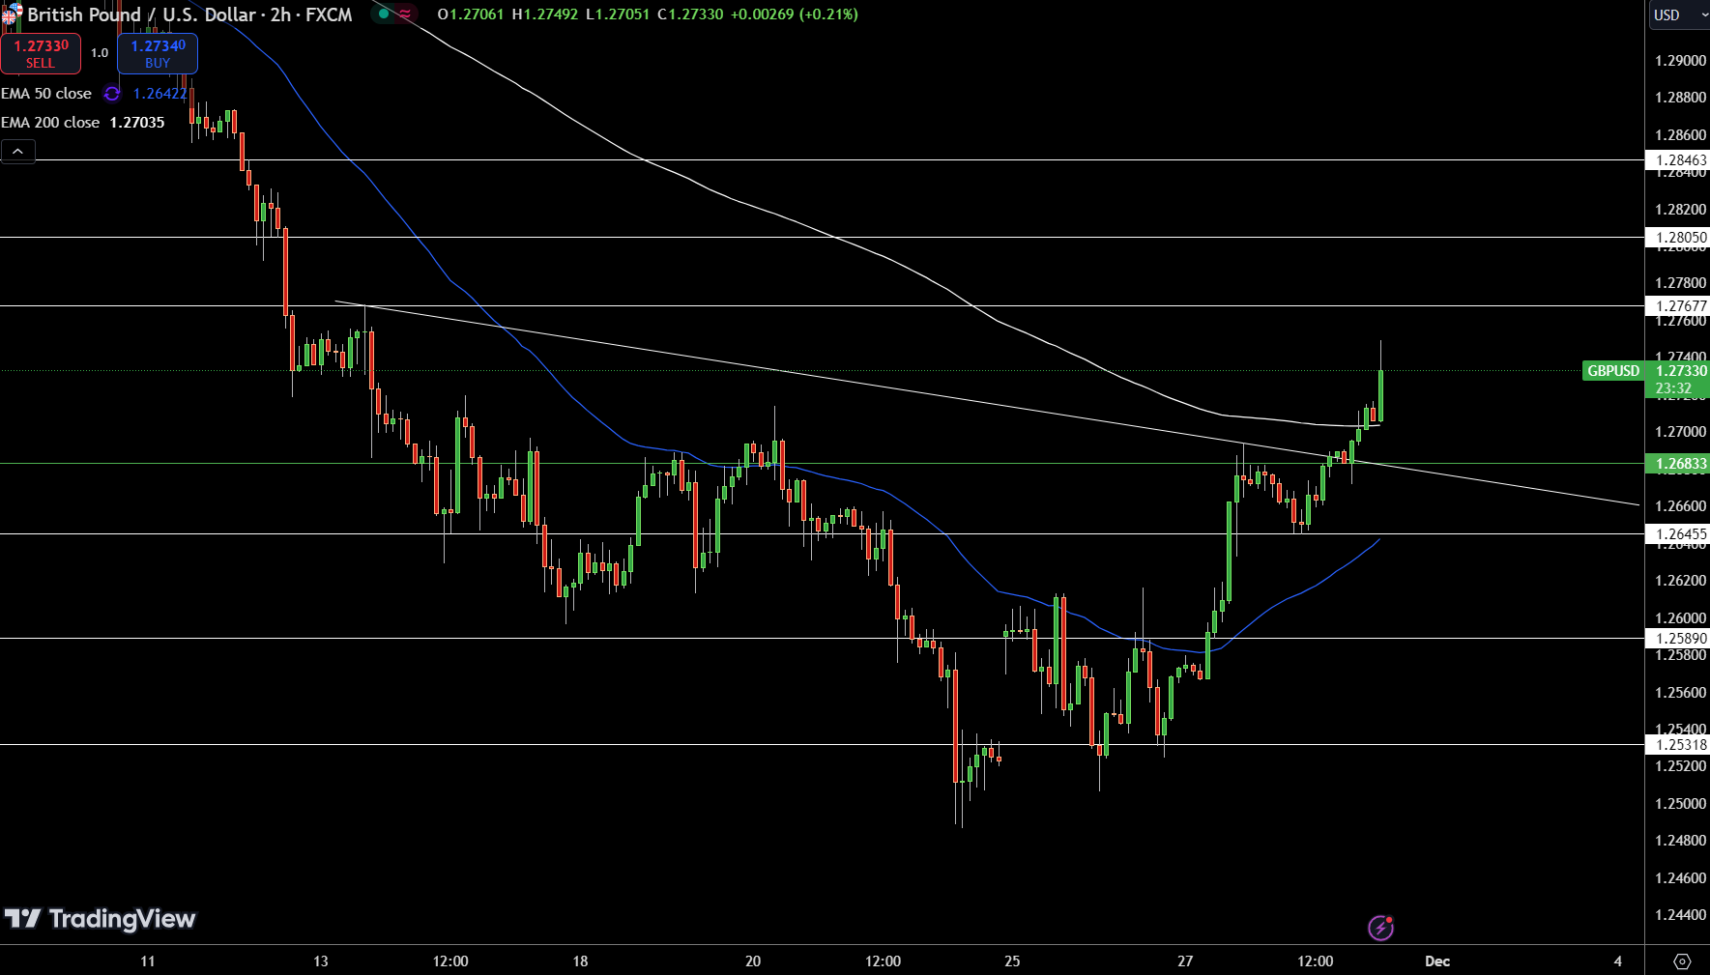Click the 1.25318 horizontal line price label
The width and height of the screenshot is (1710, 975).
click(x=1677, y=745)
